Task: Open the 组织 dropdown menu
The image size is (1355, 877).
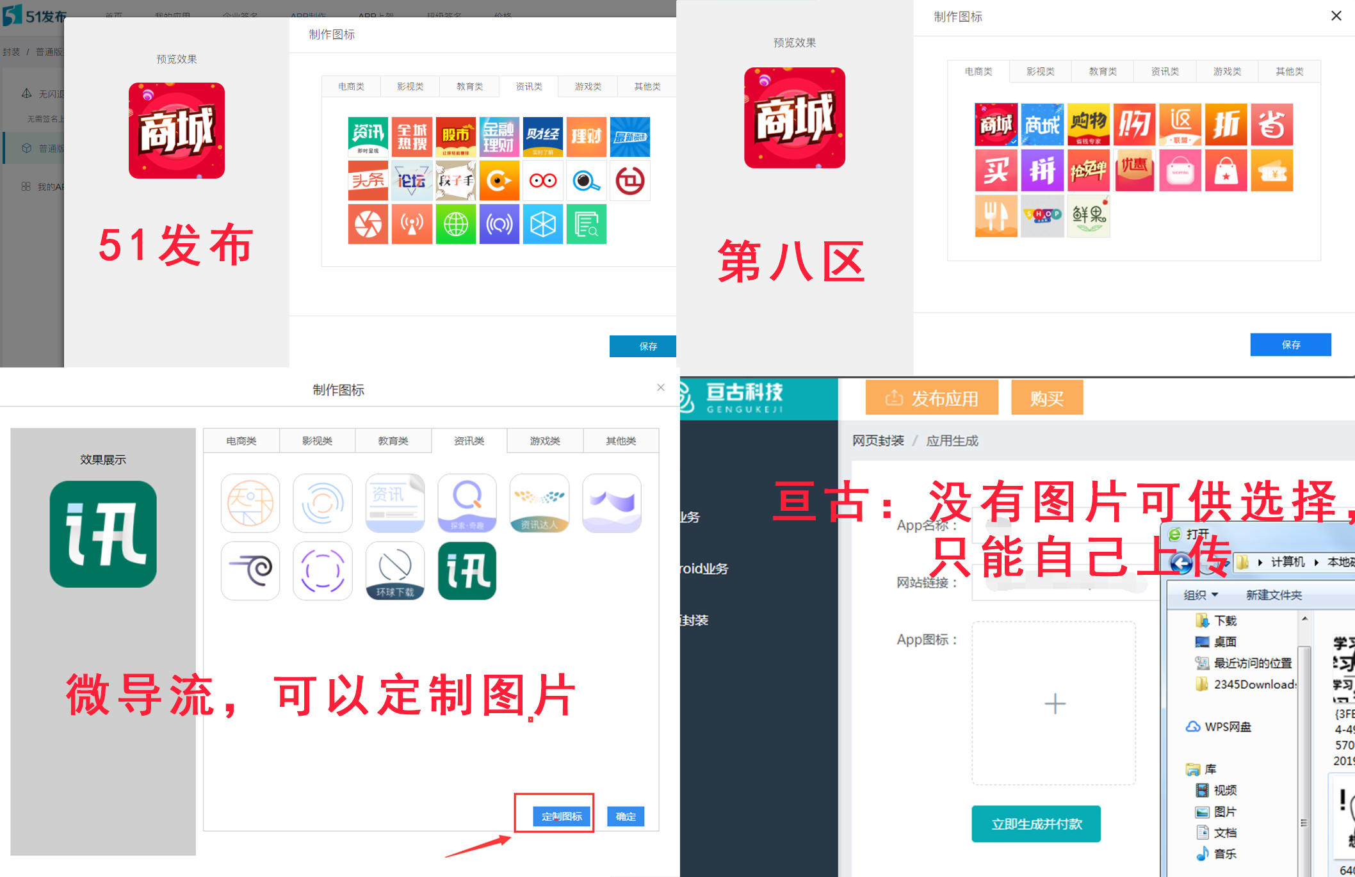Action: coord(1200,595)
